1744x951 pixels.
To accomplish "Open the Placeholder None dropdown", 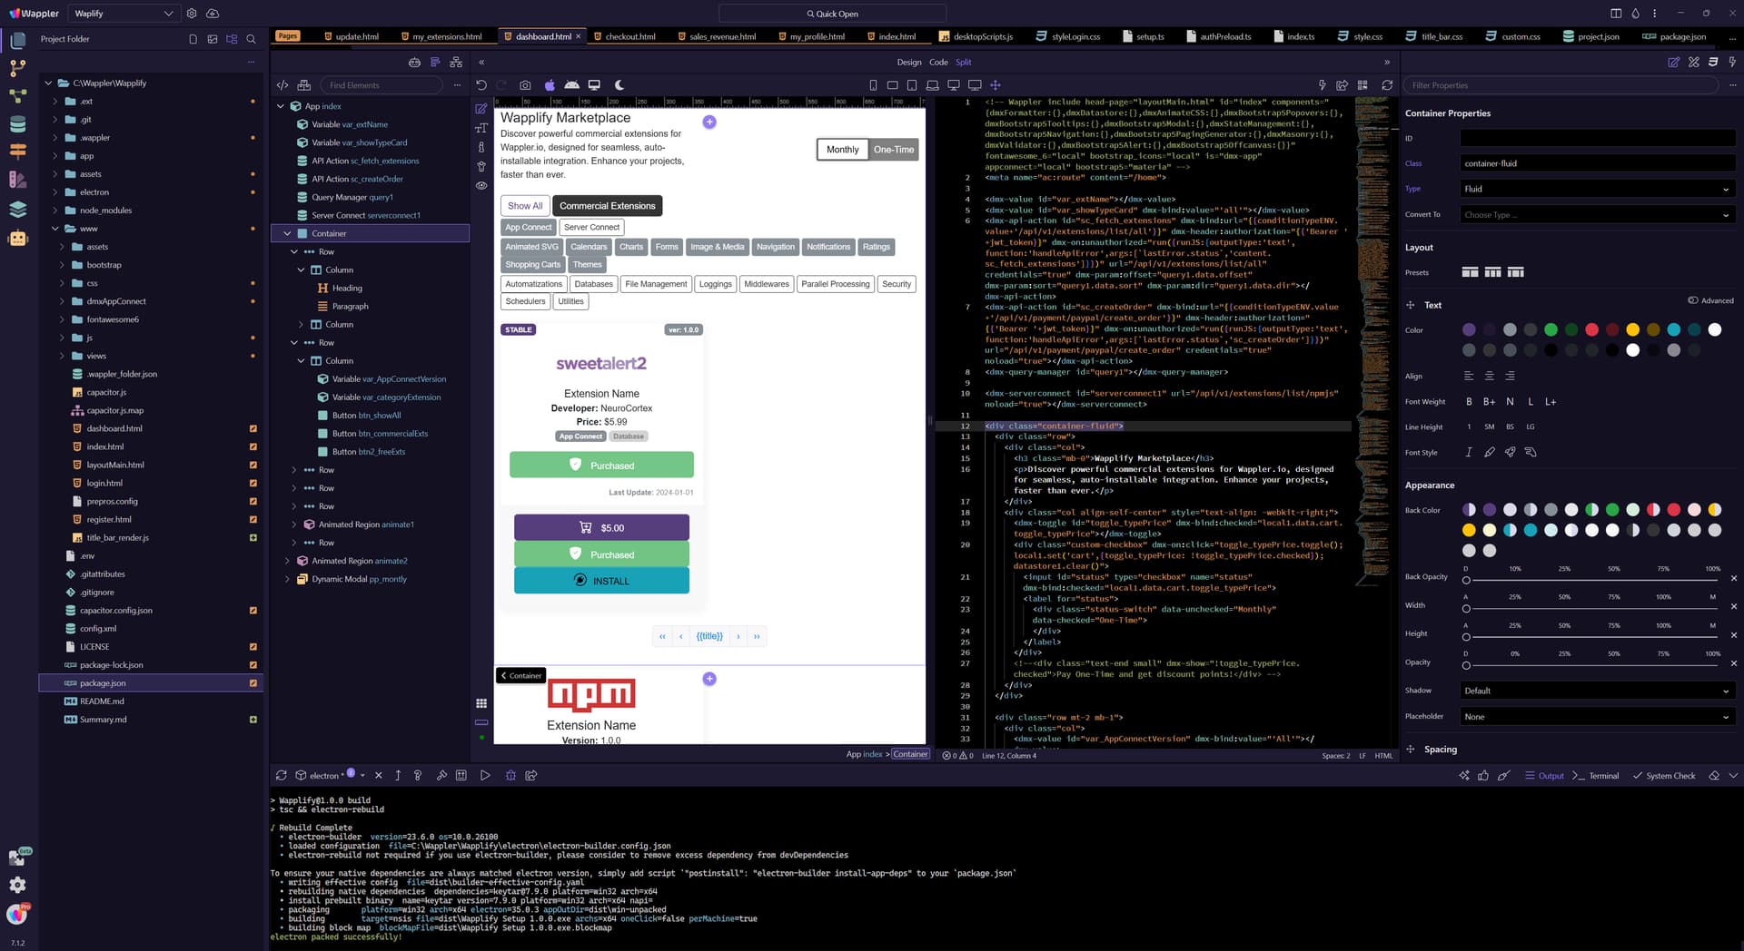I will point(1598,717).
